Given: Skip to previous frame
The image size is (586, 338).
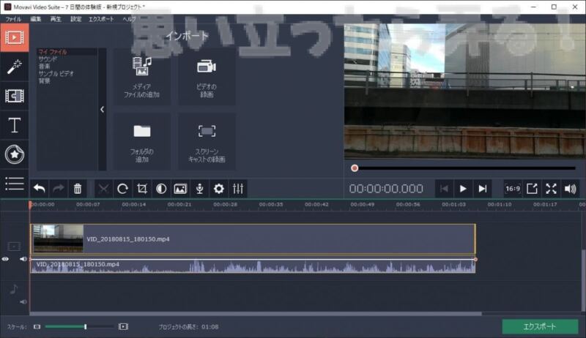Looking at the screenshot, I should click(x=444, y=189).
